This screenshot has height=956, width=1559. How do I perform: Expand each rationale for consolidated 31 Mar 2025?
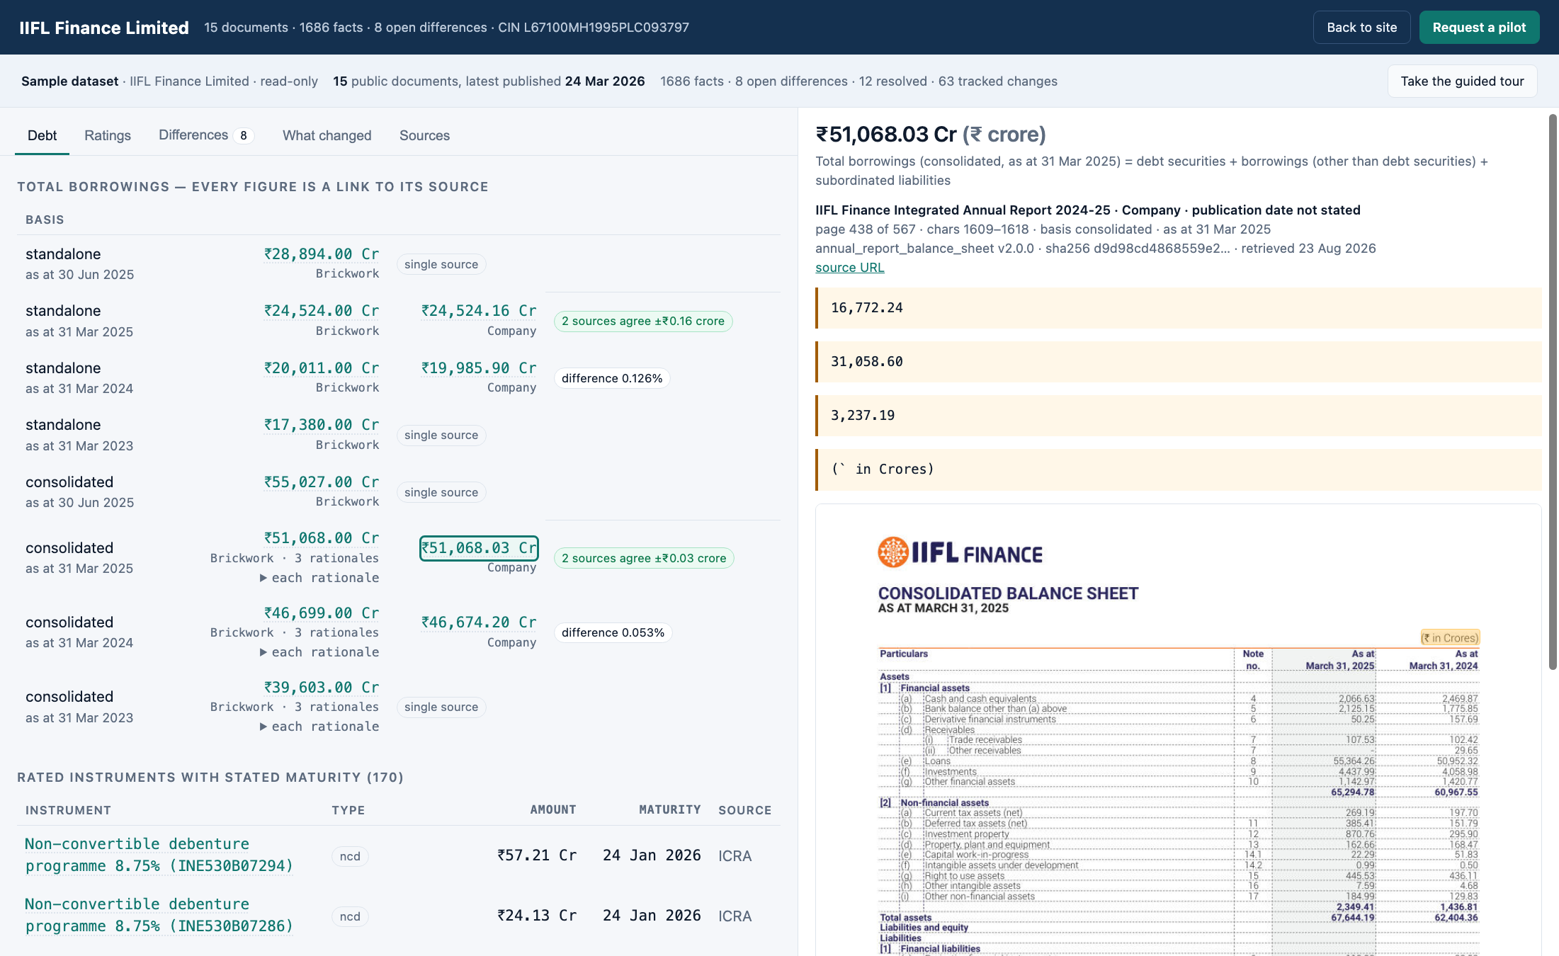(x=319, y=578)
